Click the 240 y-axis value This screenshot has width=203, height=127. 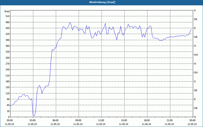click(8, 70)
